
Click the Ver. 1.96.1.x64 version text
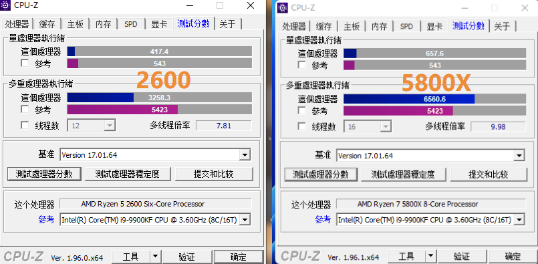pyautogui.click(x=354, y=257)
